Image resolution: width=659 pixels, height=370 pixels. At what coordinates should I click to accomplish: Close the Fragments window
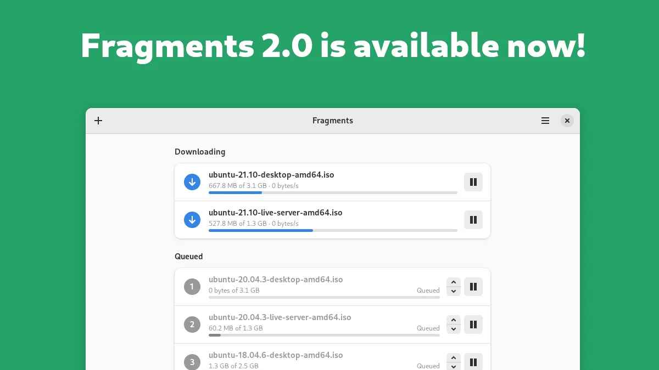[567, 121]
